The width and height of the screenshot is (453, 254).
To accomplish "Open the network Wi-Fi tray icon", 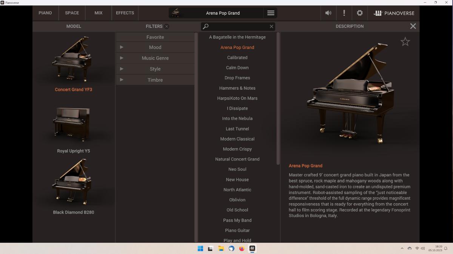I will click(x=417, y=248).
